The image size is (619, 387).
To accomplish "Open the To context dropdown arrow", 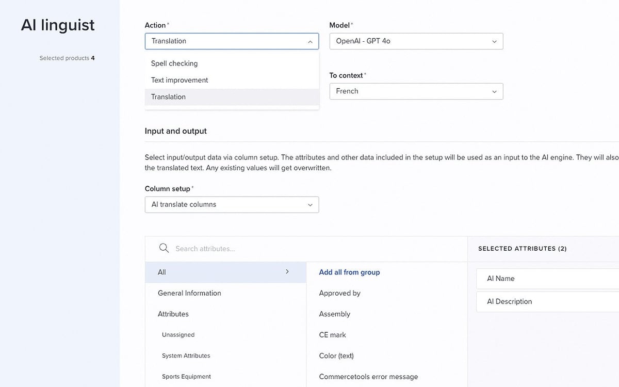I will click(x=494, y=92).
